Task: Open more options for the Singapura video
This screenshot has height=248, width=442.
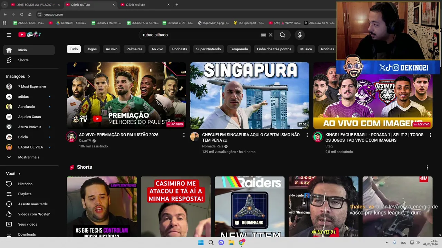Action: tap(307, 135)
